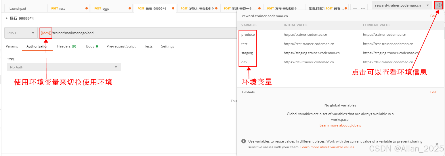Screen dimensions: 445x156
Task: Click initial value https://dev-trainer.codemao.cn
Action: pos(309,62)
